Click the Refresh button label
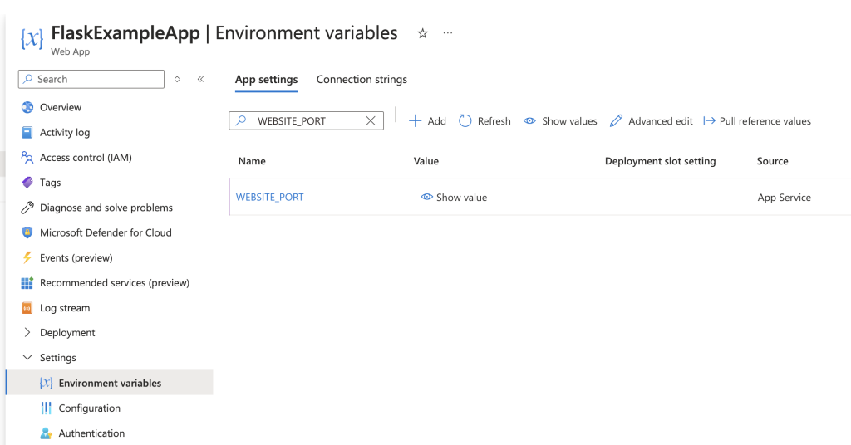 (x=494, y=121)
